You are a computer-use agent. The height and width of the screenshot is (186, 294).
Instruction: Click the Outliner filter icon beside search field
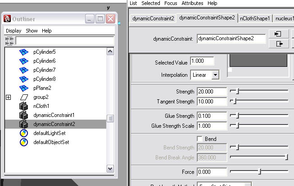pos(9,41)
